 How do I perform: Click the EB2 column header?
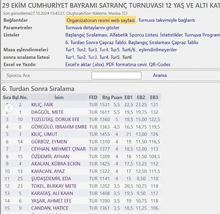pos(141,97)
